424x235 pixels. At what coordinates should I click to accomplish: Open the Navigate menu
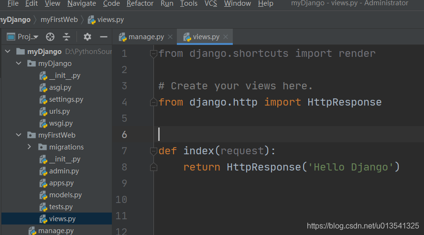pyautogui.click(x=82, y=3)
